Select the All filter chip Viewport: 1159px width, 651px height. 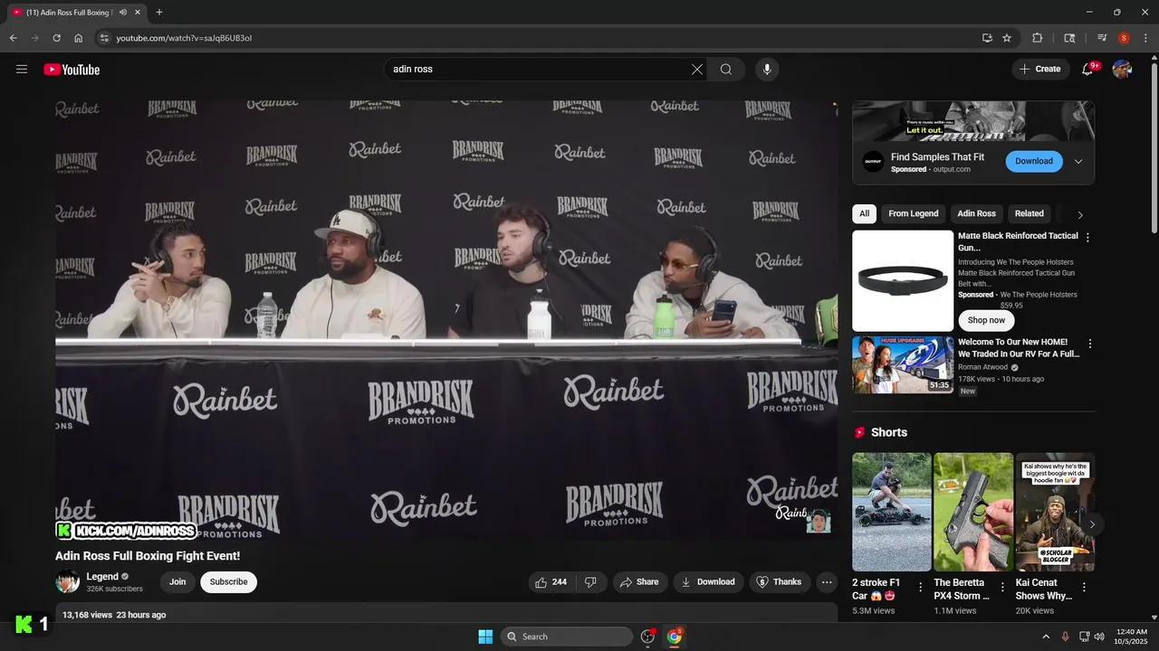[864, 214]
